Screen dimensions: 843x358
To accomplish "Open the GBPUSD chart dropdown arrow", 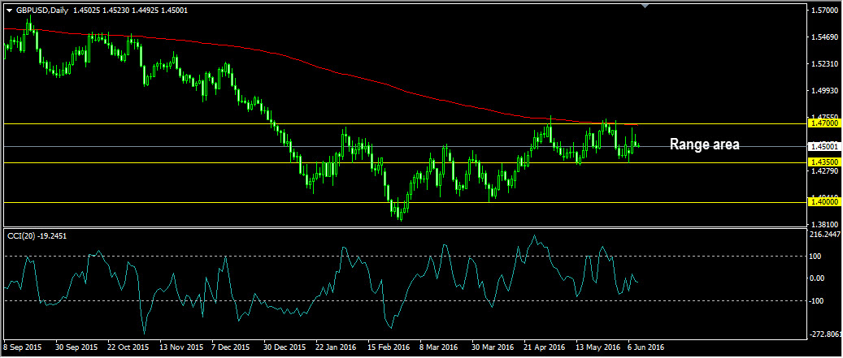I will click(9, 10).
